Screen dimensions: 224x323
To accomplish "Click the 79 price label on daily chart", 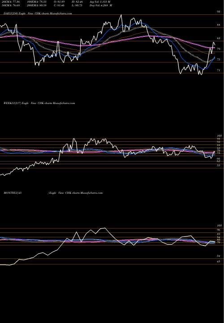I will [219, 49].
